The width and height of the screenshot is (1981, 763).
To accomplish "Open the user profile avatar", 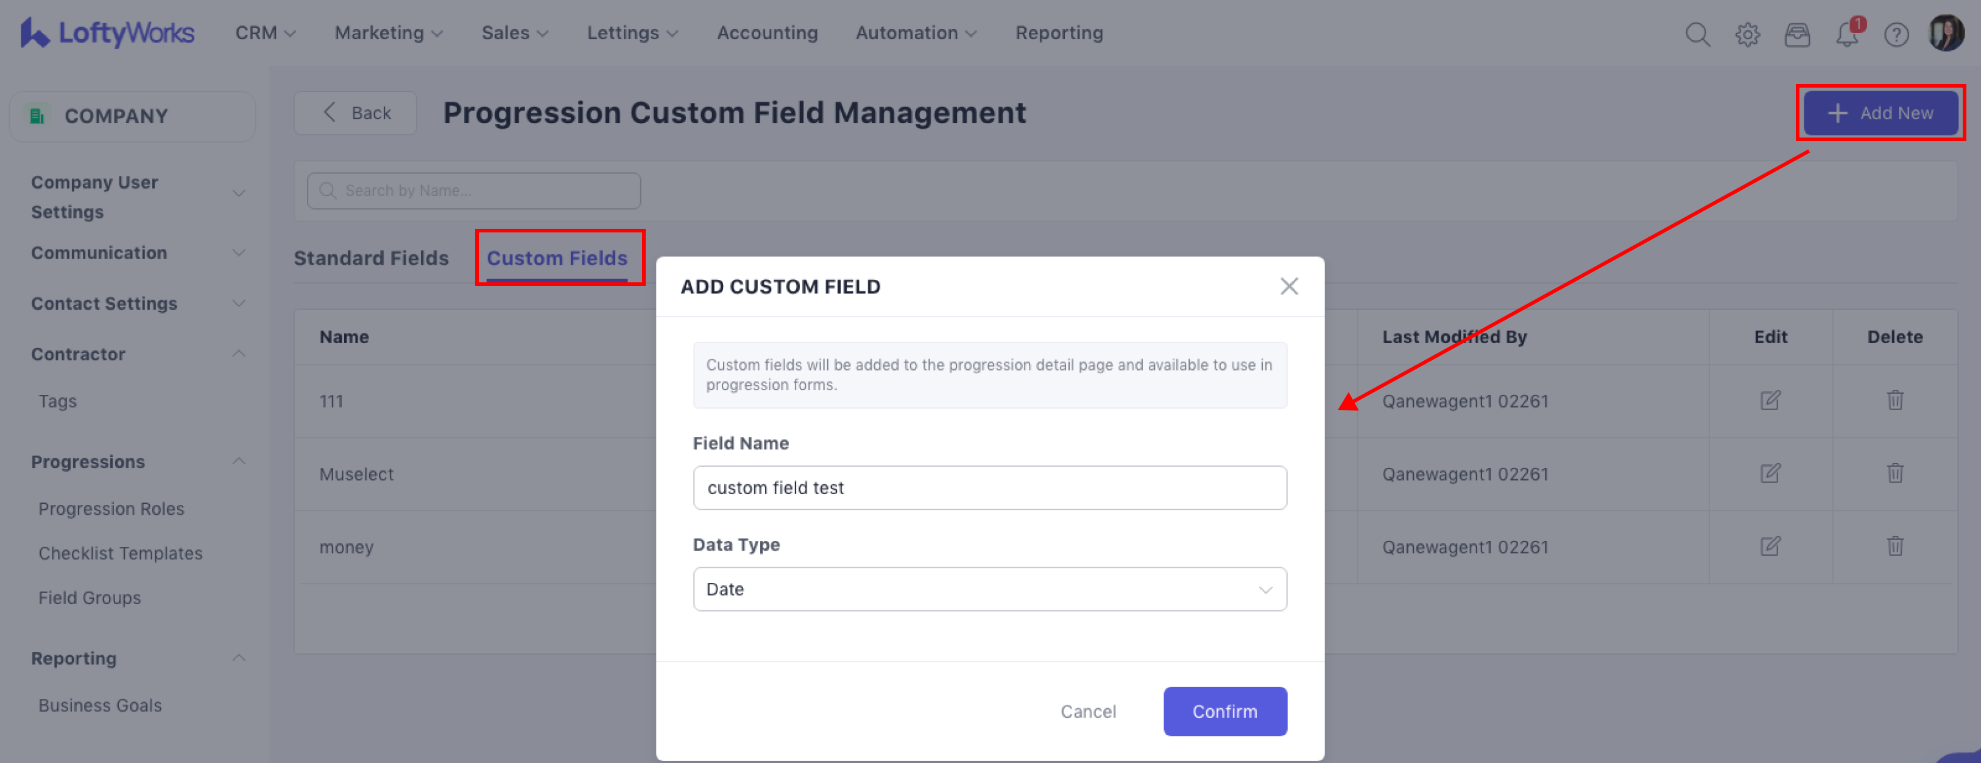I will click(x=1946, y=34).
